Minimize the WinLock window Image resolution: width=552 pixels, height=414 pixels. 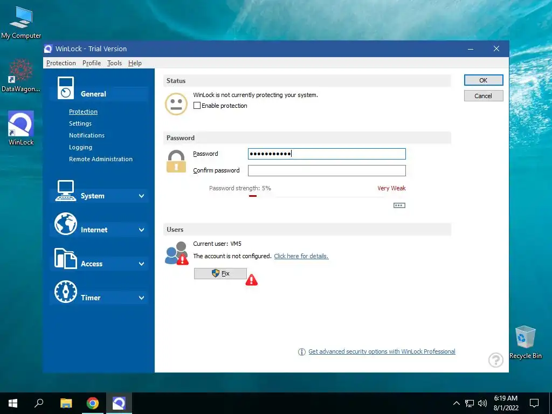(x=471, y=49)
